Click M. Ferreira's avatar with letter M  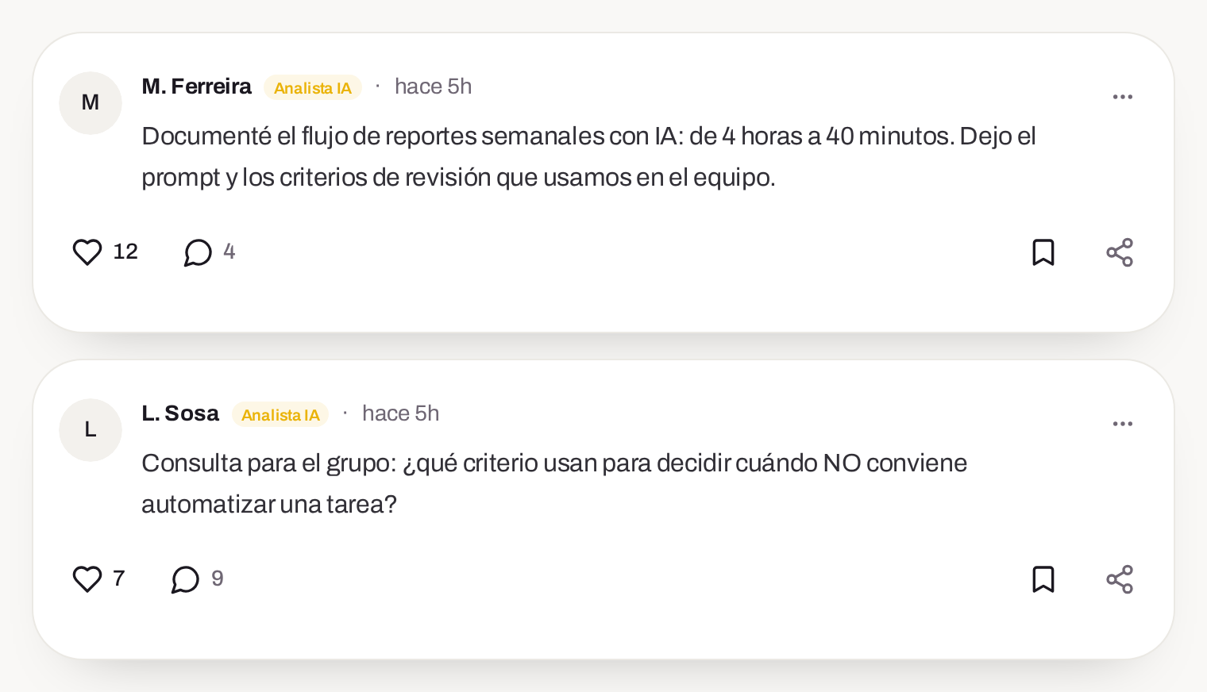(91, 103)
